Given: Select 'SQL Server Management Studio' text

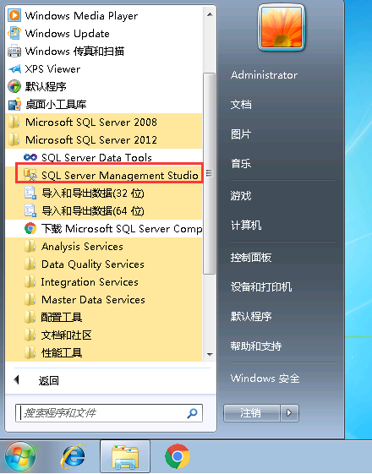Looking at the screenshot, I should [120, 176].
